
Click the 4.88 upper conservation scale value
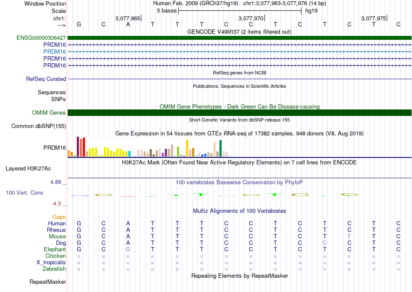pos(56,182)
